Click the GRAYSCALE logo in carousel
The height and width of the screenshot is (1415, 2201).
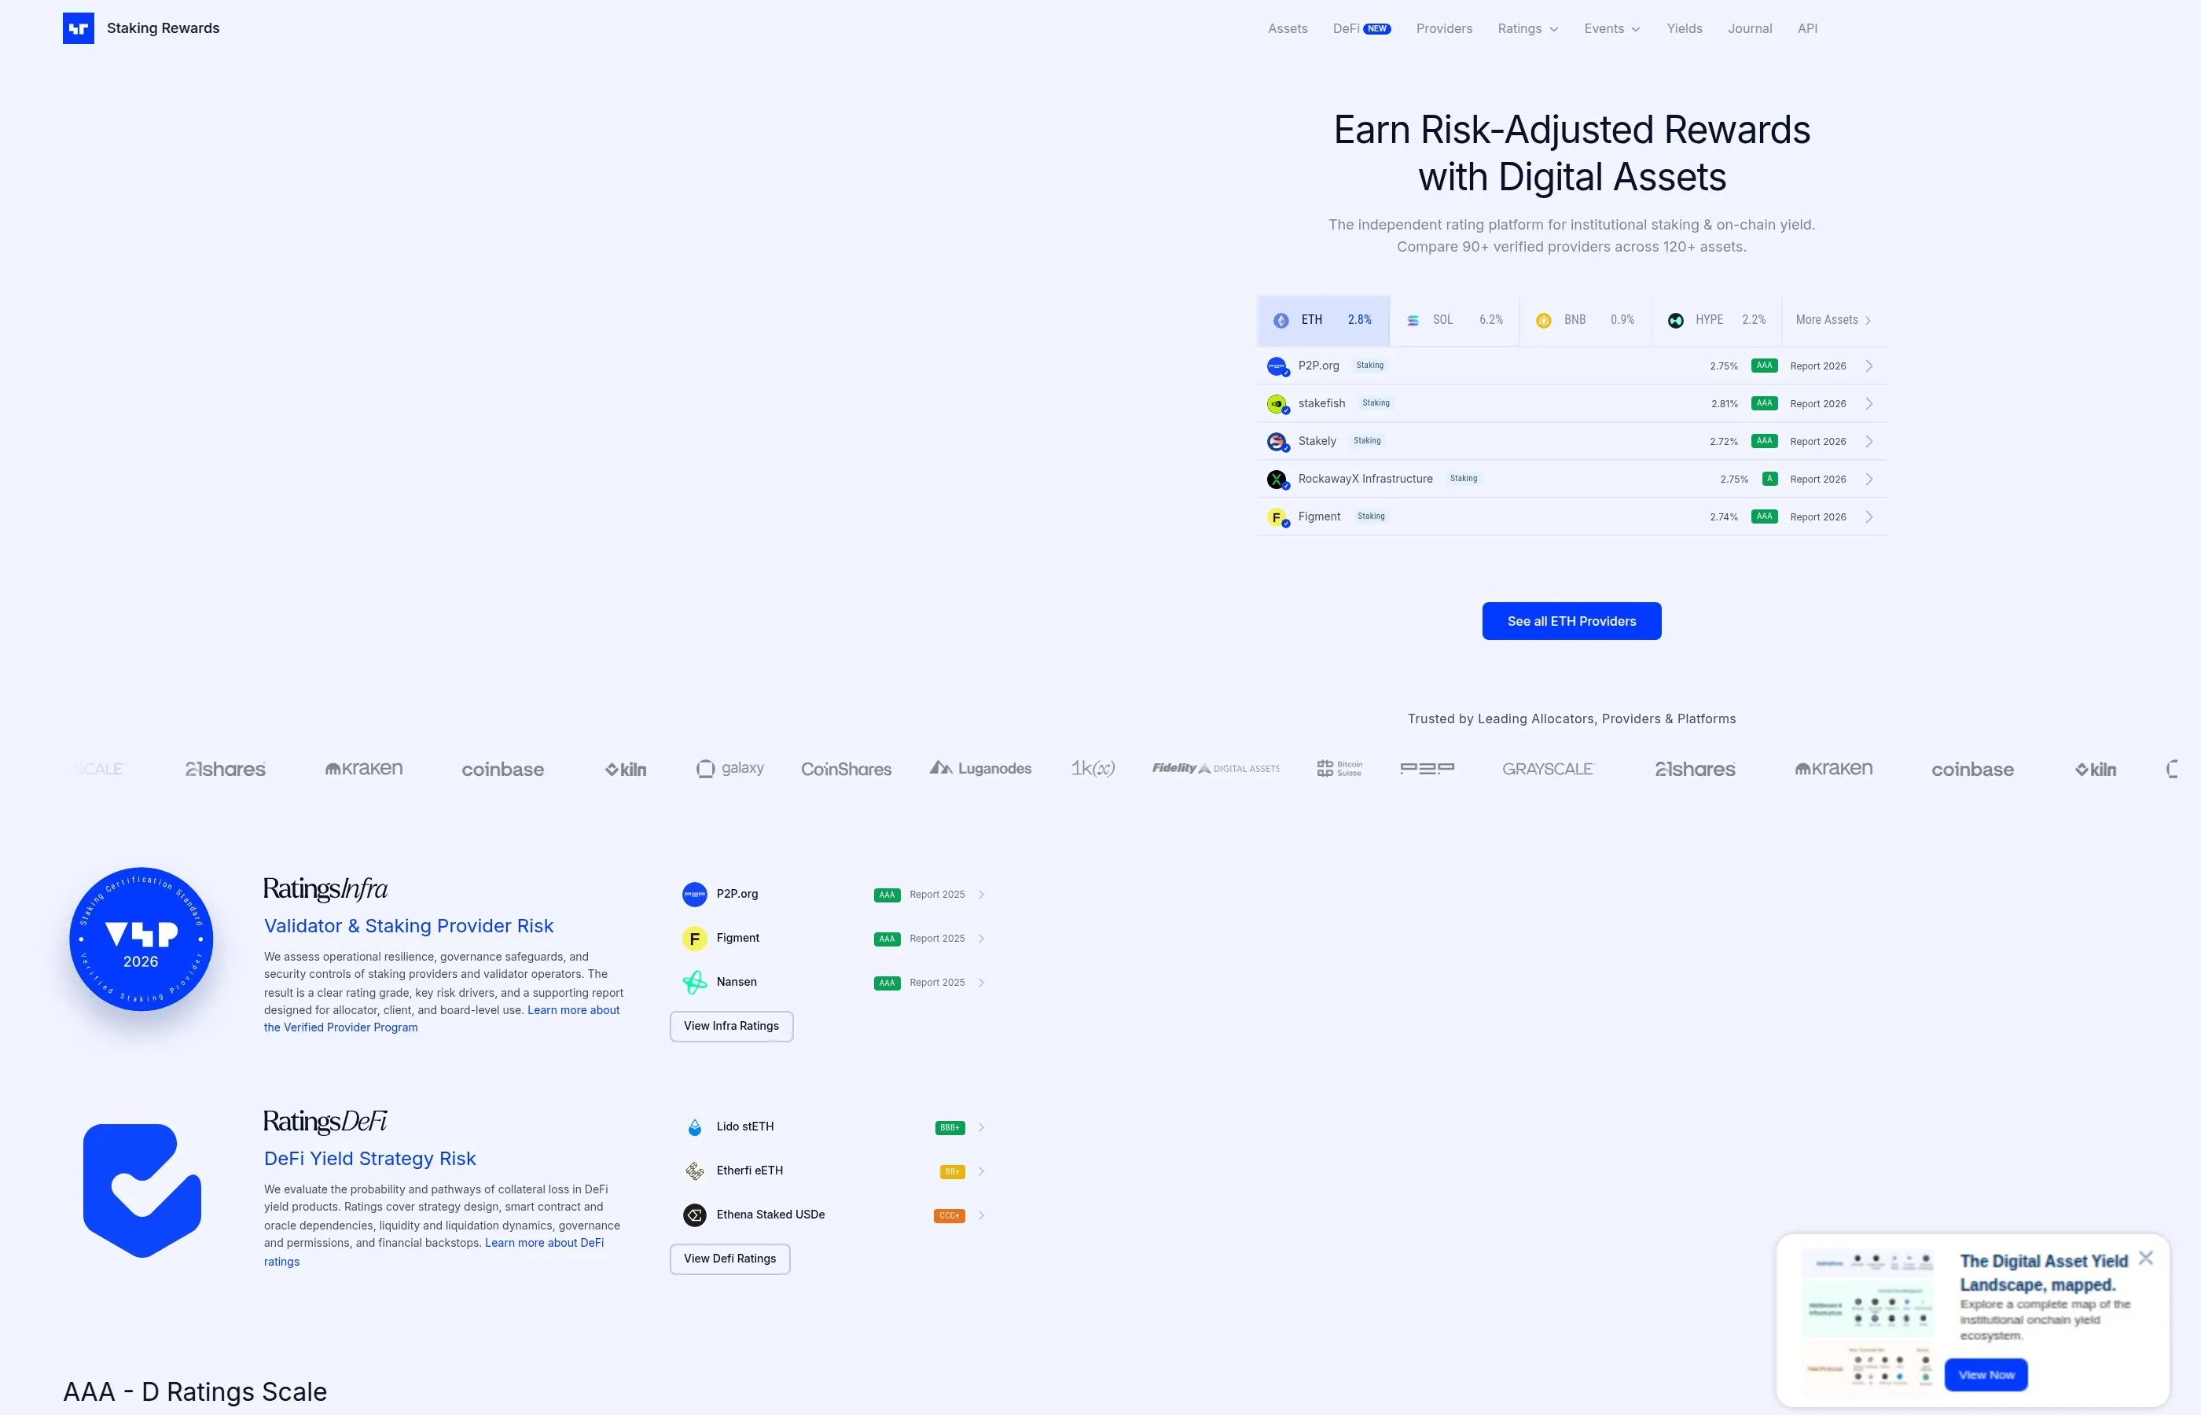[x=1548, y=770]
